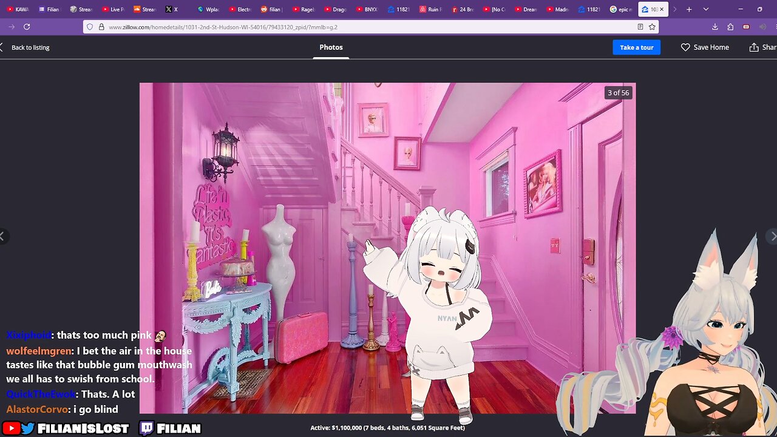
Task: Switch to the X tab
Action: (175, 9)
